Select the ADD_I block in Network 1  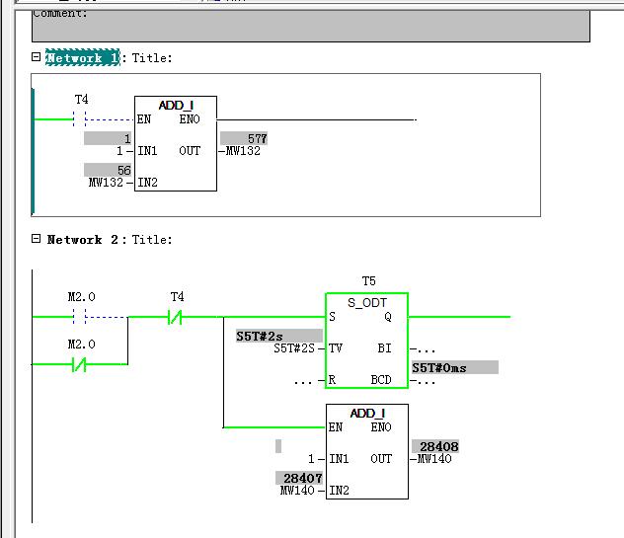(176, 143)
